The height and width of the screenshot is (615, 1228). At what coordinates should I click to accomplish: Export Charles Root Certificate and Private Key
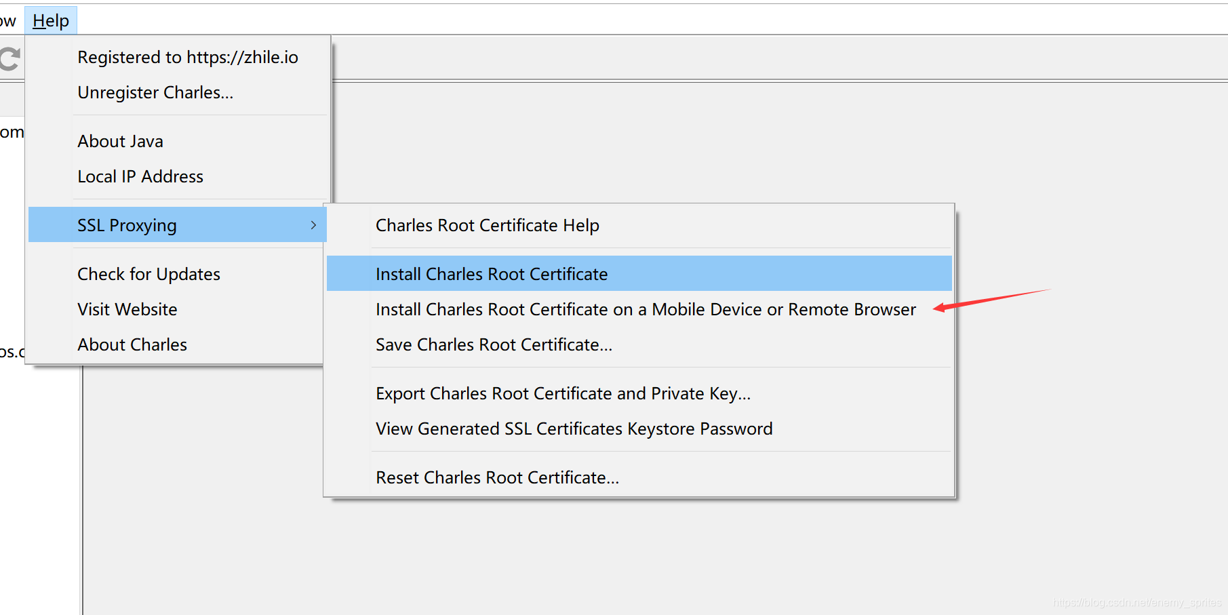(x=639, y=394)
